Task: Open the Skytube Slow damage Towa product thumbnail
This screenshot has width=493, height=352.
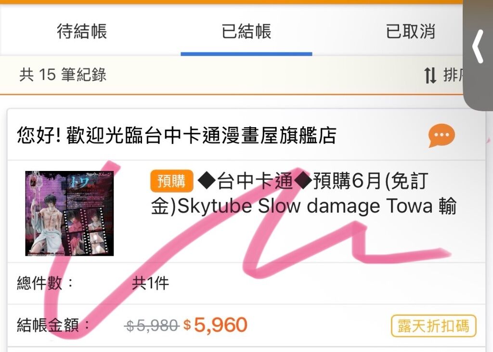Action: pos(69,213)
